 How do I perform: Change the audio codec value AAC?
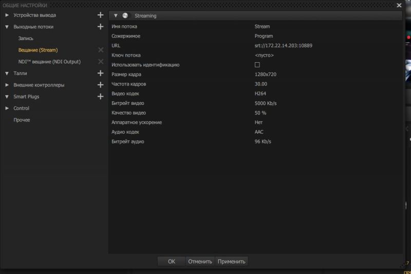coord(259,132)
